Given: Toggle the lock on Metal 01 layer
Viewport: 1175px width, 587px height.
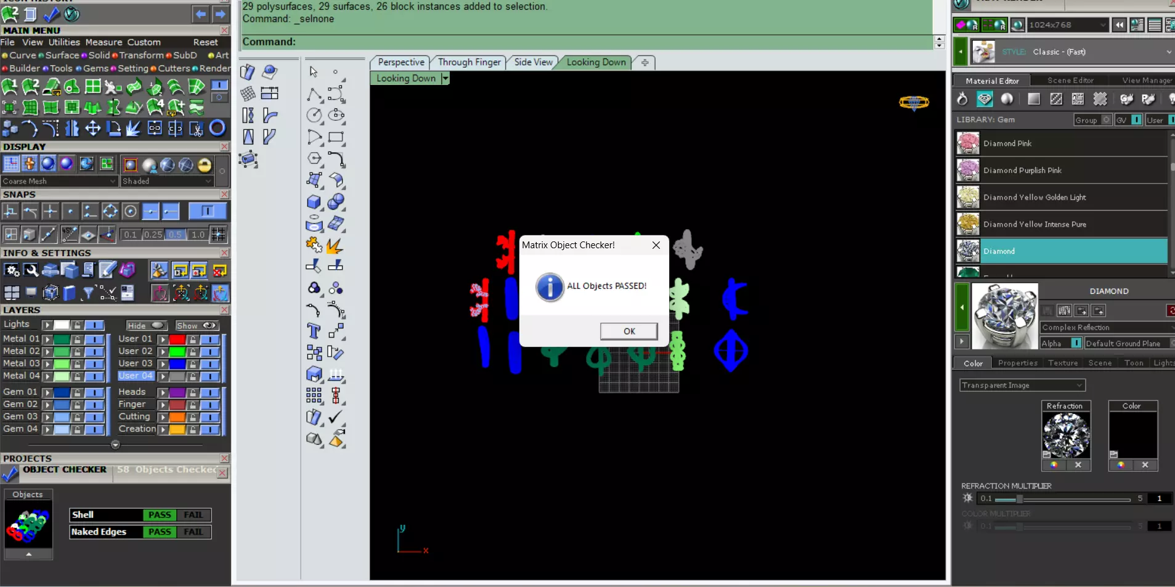Looking at the screenshot, I should 77,339.
